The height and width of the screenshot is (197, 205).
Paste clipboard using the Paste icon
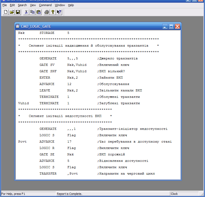click(38, 12)
